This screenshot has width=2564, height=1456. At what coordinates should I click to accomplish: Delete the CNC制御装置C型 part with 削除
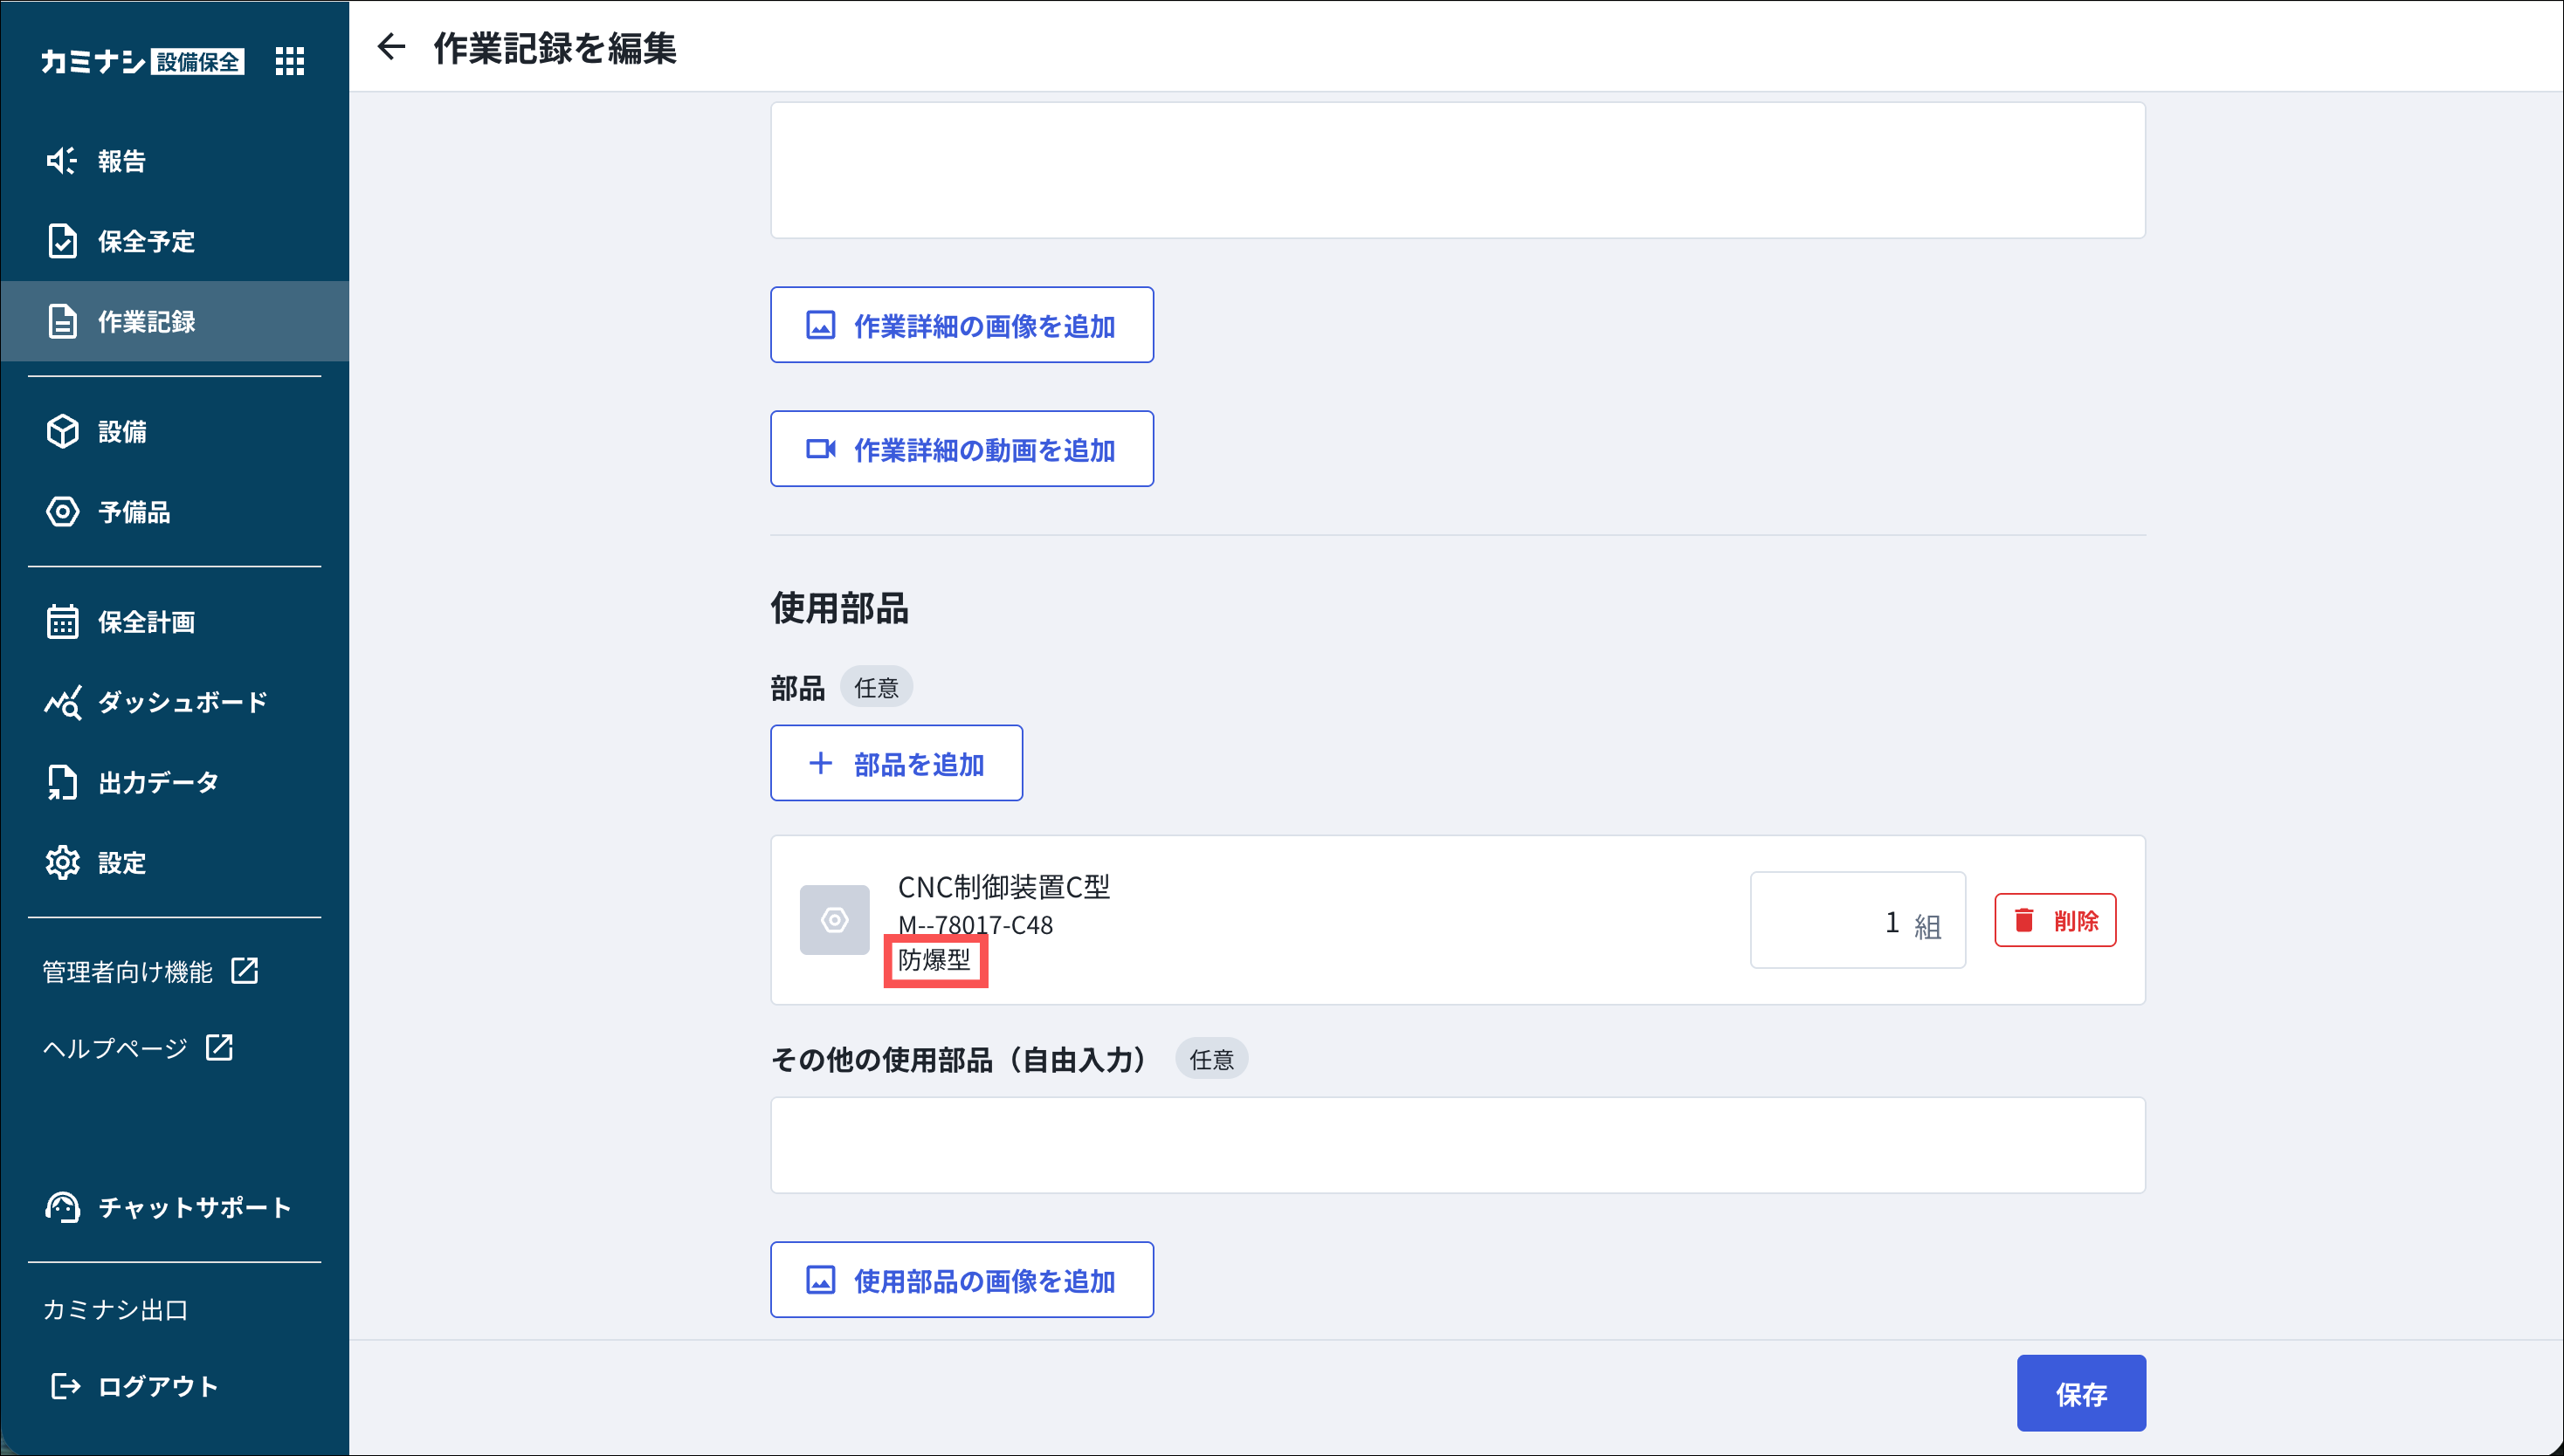point(2054,919)
